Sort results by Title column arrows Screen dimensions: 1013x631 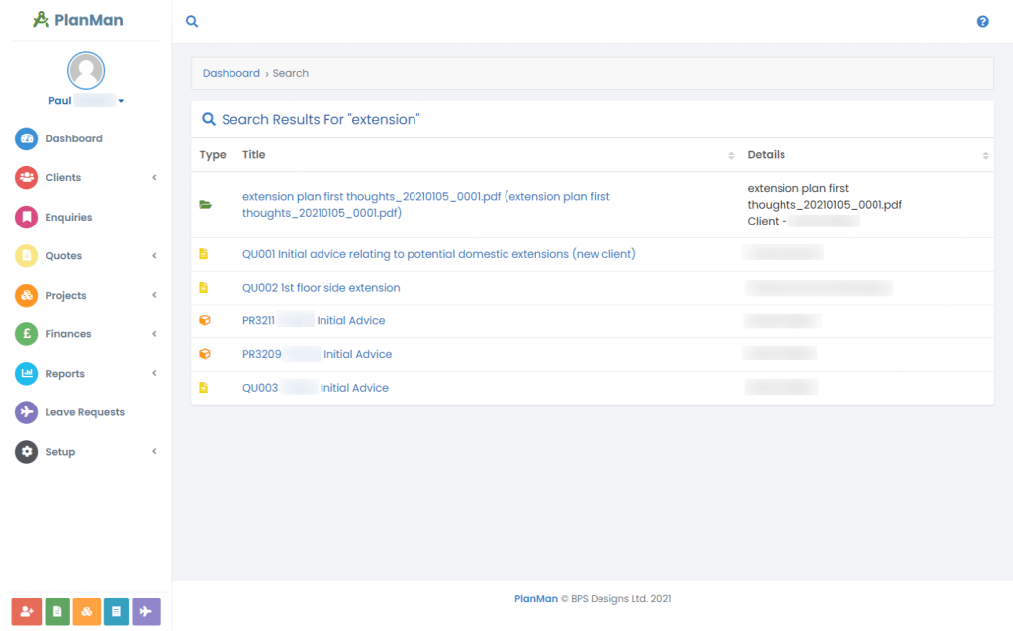pyautogui.click(x=731, y=155)
